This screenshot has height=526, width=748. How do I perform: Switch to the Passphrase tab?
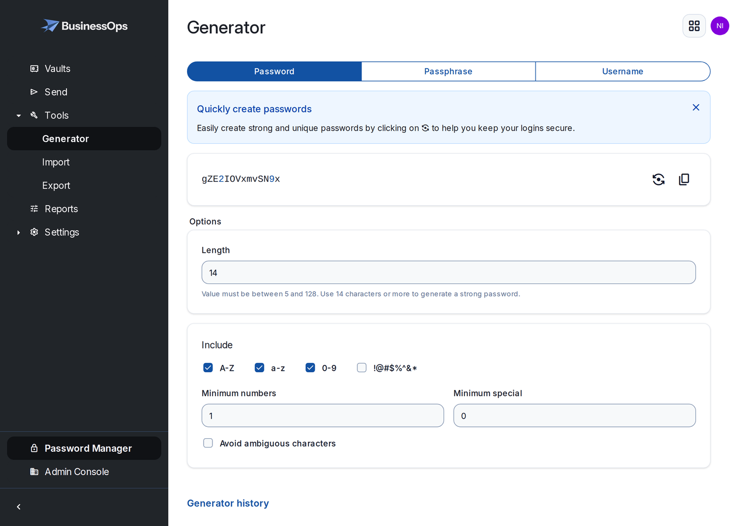[x=448, y=71]
